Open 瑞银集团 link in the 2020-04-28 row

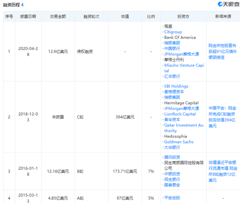click(x=172, y=43)
